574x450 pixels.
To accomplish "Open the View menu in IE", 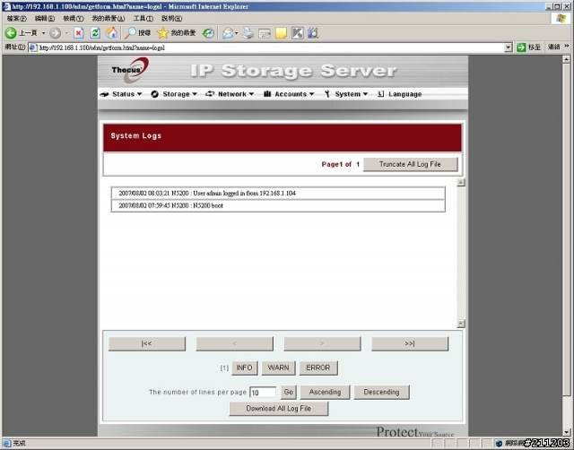I will (74, 18).
